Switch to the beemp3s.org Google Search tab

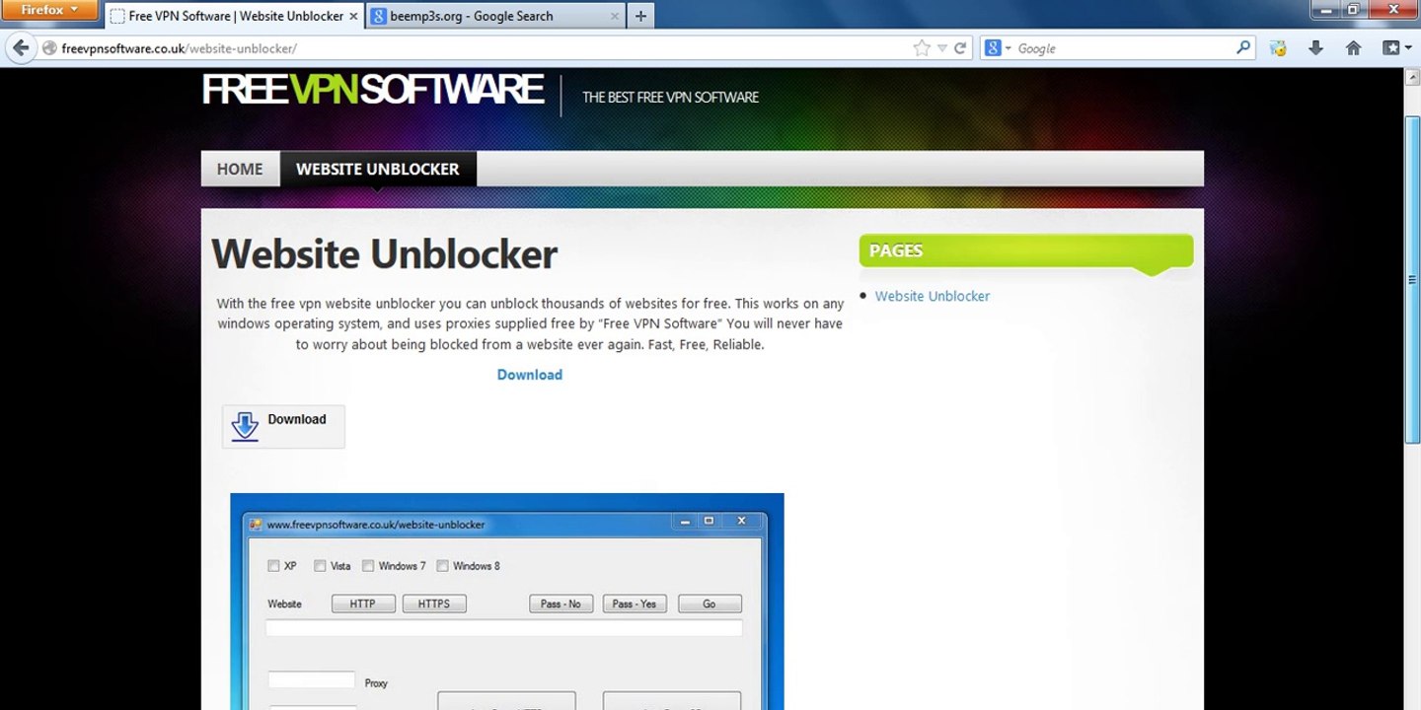click(495, 16)
